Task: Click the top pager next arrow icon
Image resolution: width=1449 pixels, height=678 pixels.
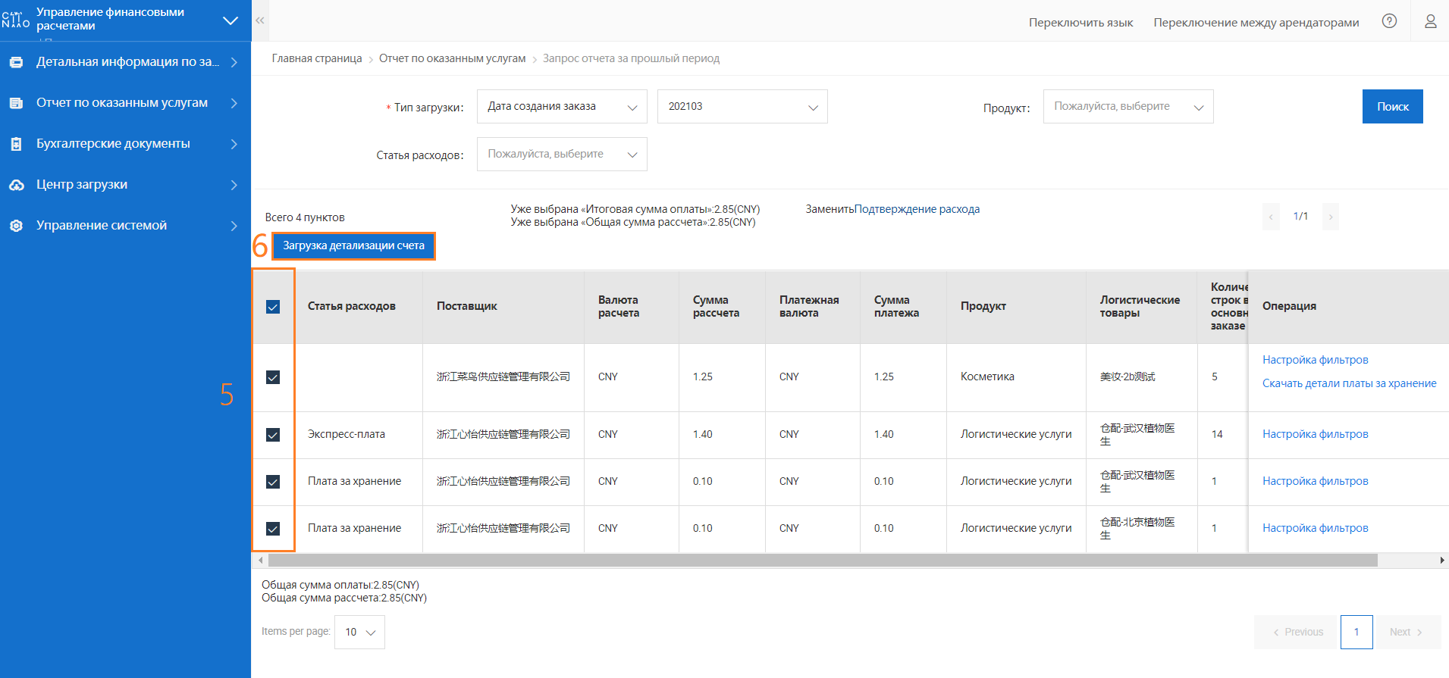Action: coord(1331,217)
